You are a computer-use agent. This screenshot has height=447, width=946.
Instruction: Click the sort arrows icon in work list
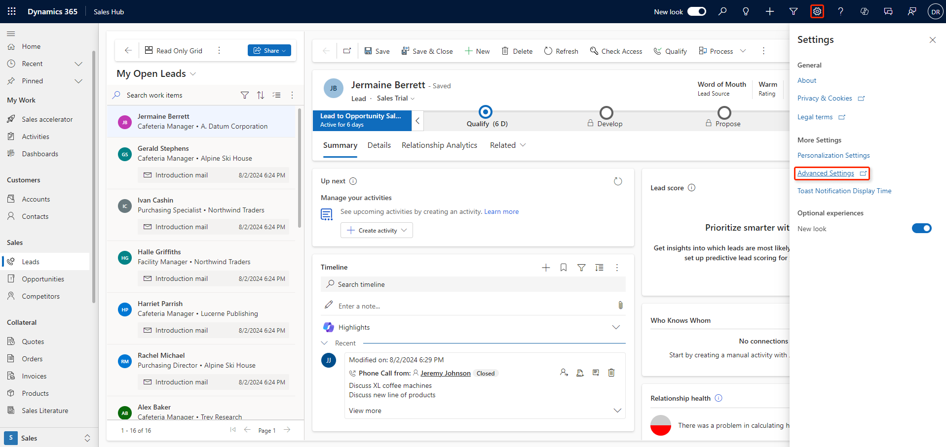coord(261,95)
